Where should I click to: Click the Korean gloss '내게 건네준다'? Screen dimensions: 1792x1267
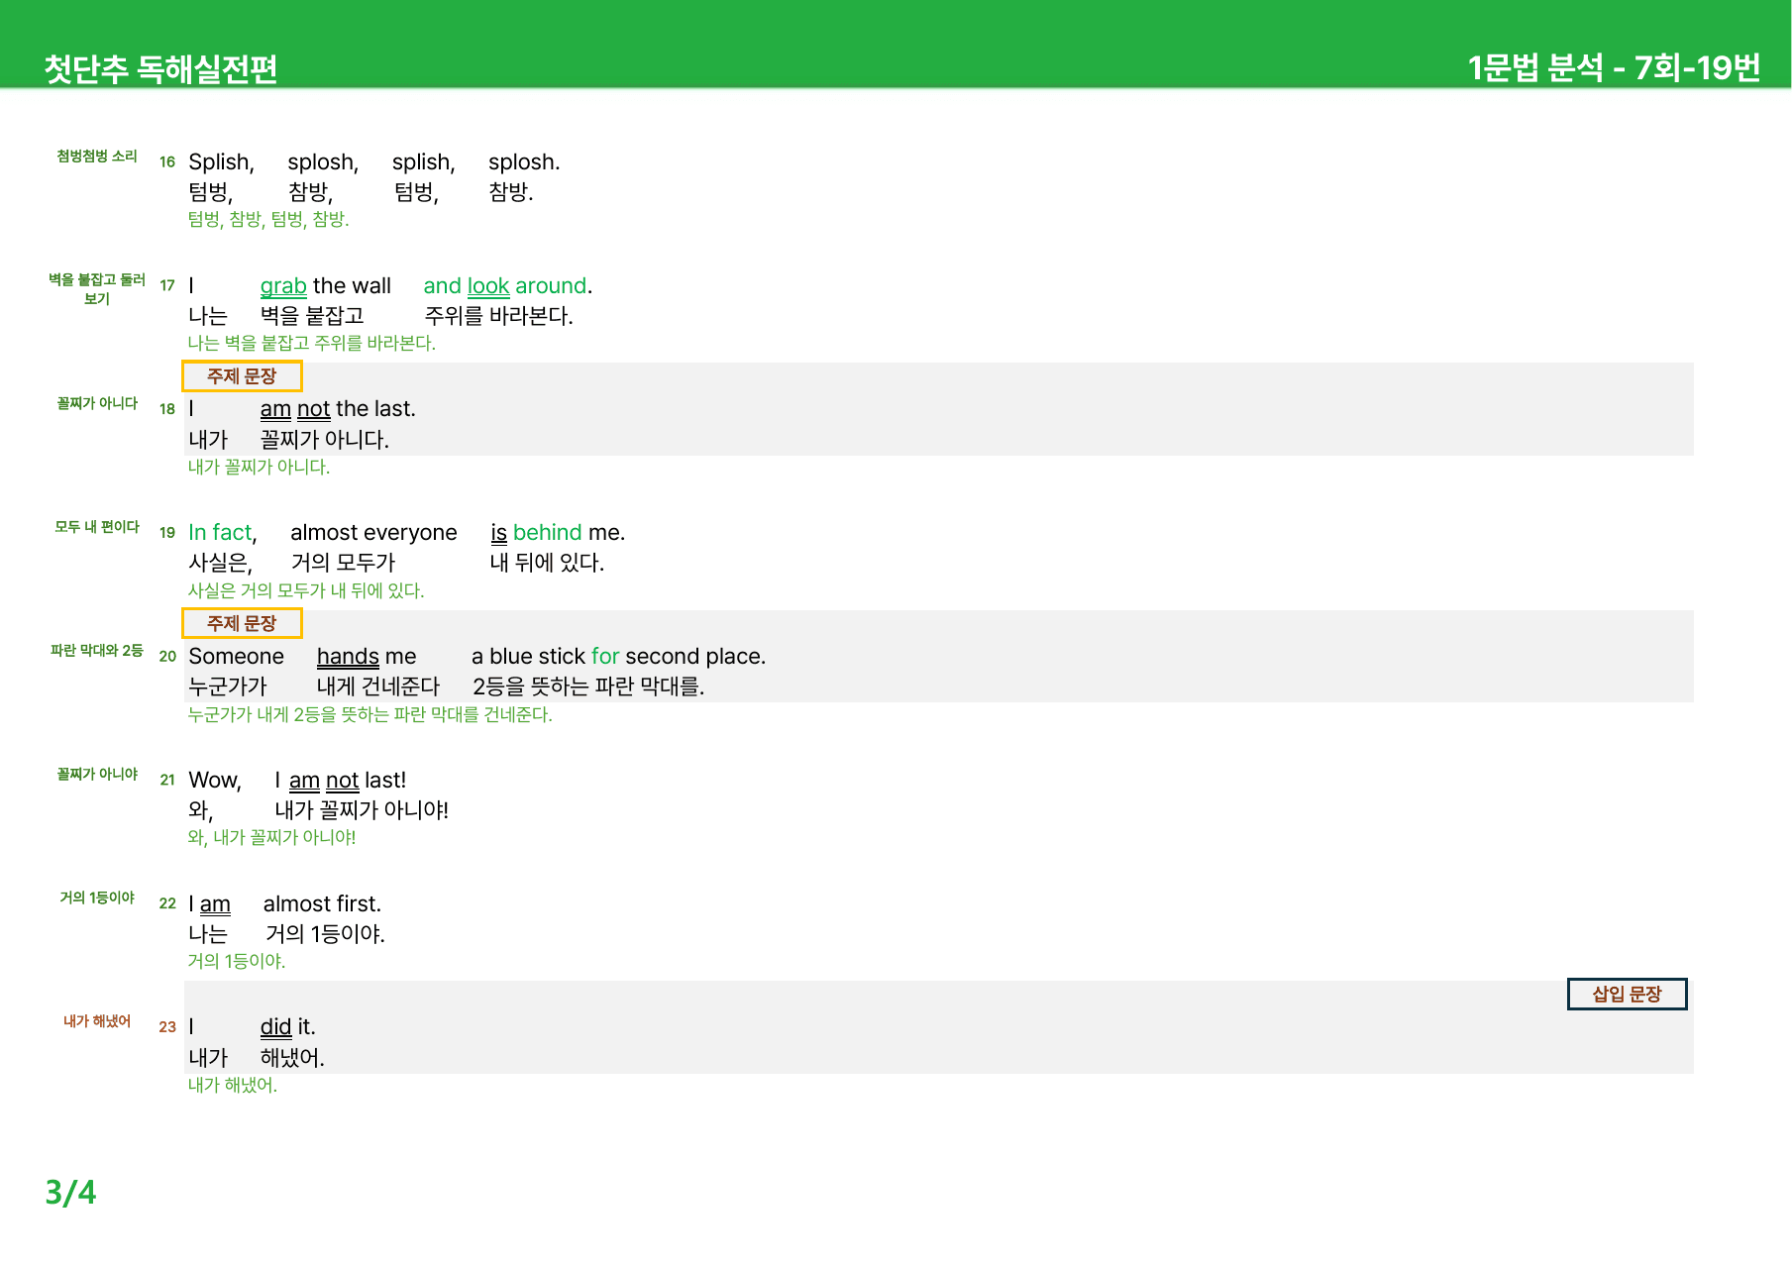click(x=378, y=686)
